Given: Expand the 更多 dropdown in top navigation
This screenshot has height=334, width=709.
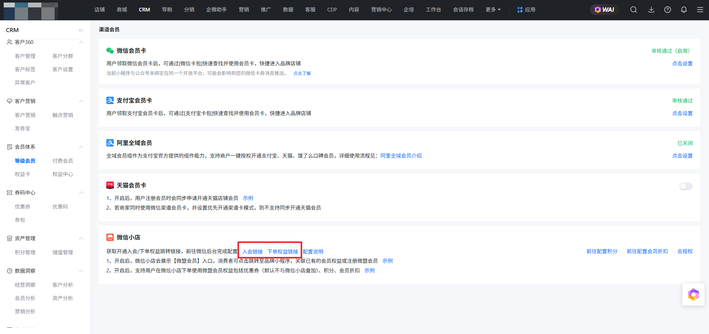Looking at the screenshot, I should click(x=493, y=10).
